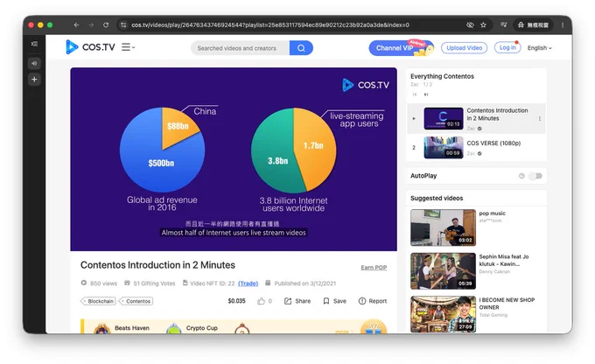
Task: Click the (Trade) NFT link
Action: (x=248, y=283)
